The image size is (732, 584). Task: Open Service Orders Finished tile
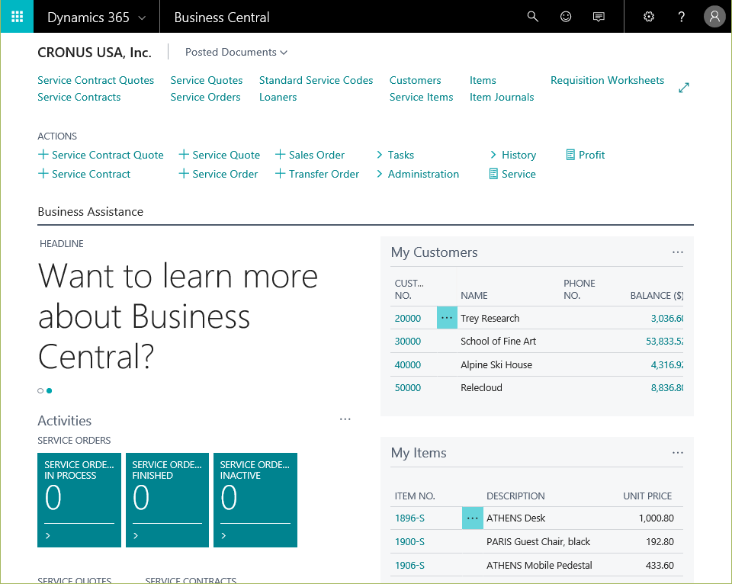(x=167, y=500)
